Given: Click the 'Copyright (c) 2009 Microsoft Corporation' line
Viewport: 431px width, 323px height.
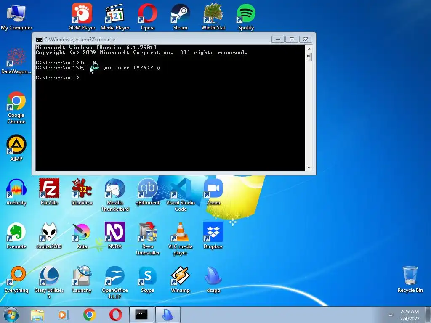Looking at the screenshot, I should click(141, 53).
